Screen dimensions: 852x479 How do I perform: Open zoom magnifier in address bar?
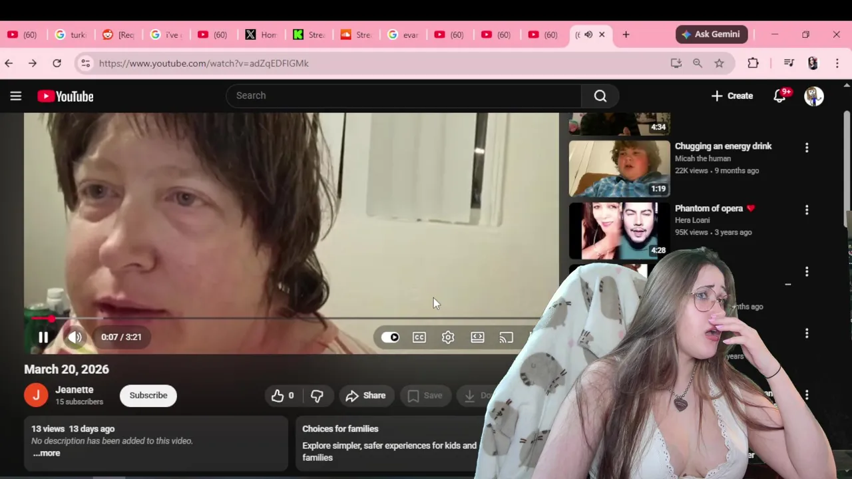pyautogui.click(x=698, y=63)
